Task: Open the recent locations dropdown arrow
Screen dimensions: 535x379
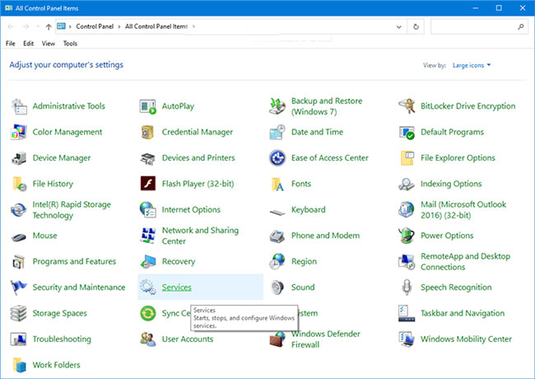Action: (38, 26)
